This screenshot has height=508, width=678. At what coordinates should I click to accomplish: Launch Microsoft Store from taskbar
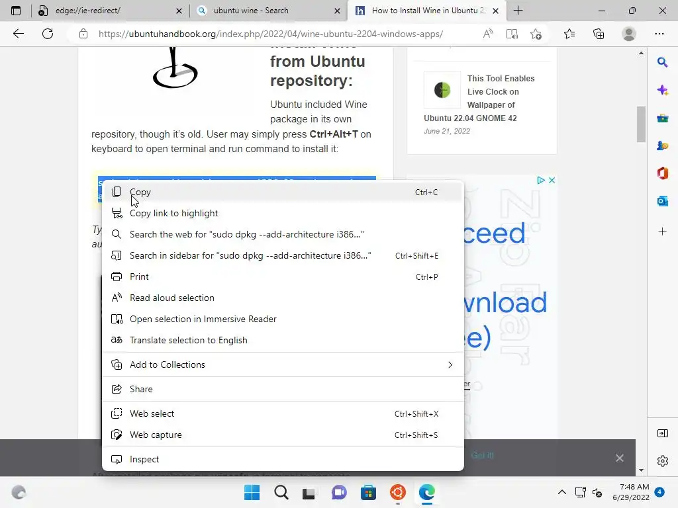368,492
